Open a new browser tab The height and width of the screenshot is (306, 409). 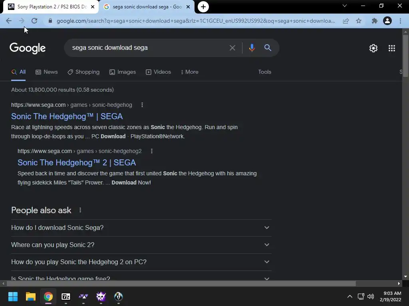click(x=203, y=7)
